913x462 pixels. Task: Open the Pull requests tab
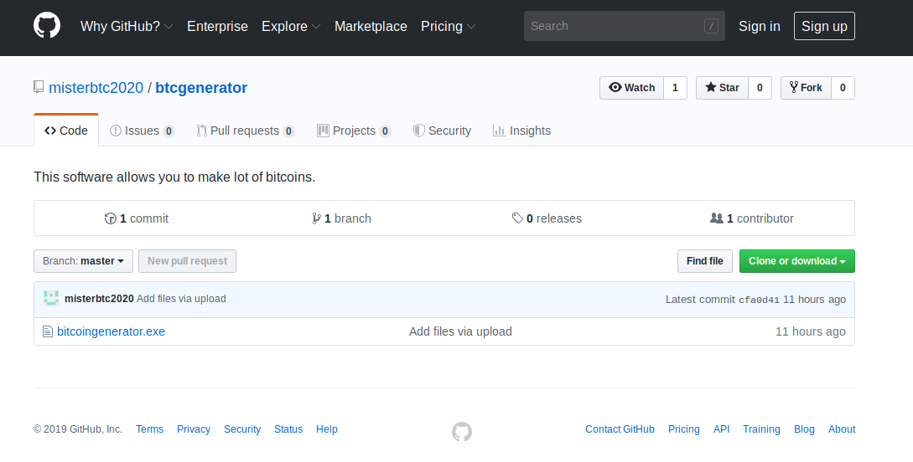[x=245, y=131]
